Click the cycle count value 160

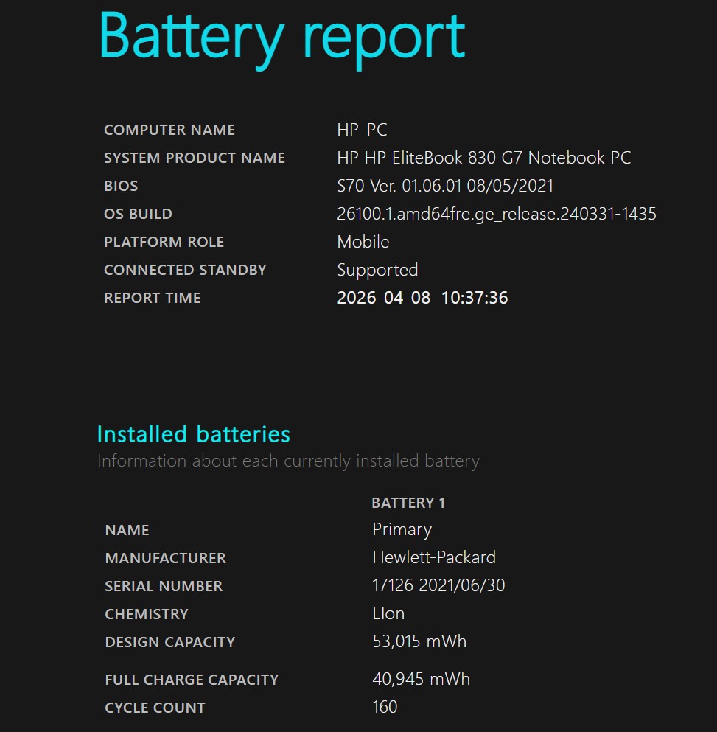click(x=385, y=707)
